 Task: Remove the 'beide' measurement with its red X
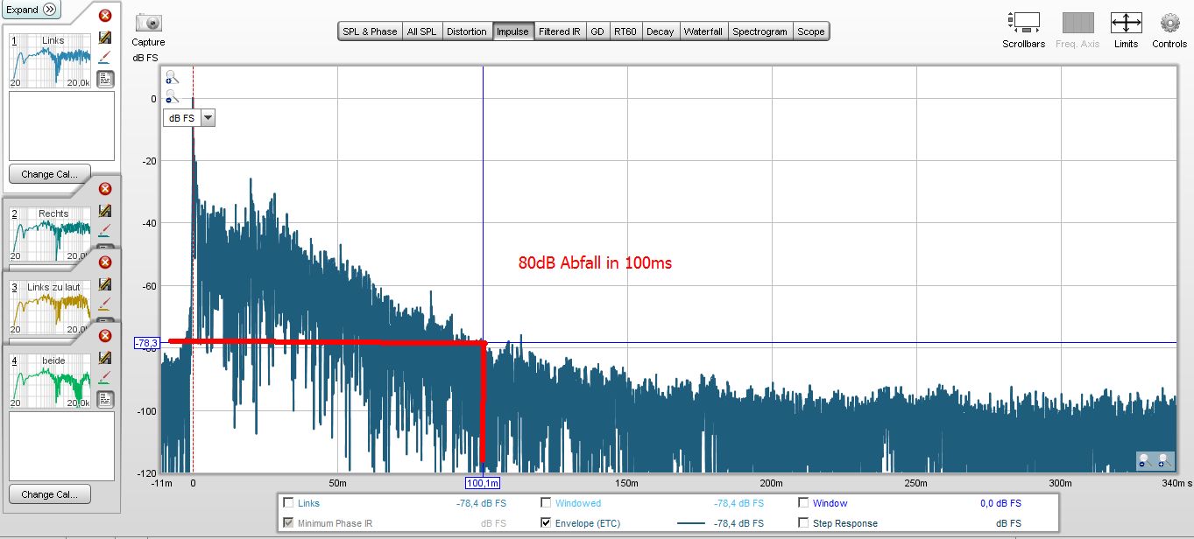pos(105,336)
